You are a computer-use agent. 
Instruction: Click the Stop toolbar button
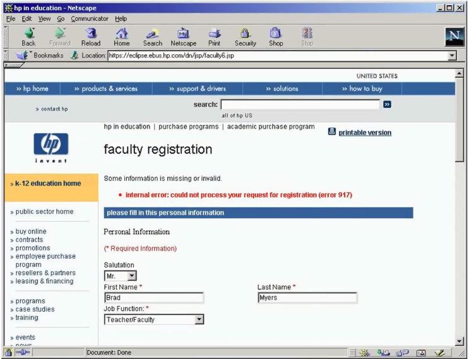(307, 37)
